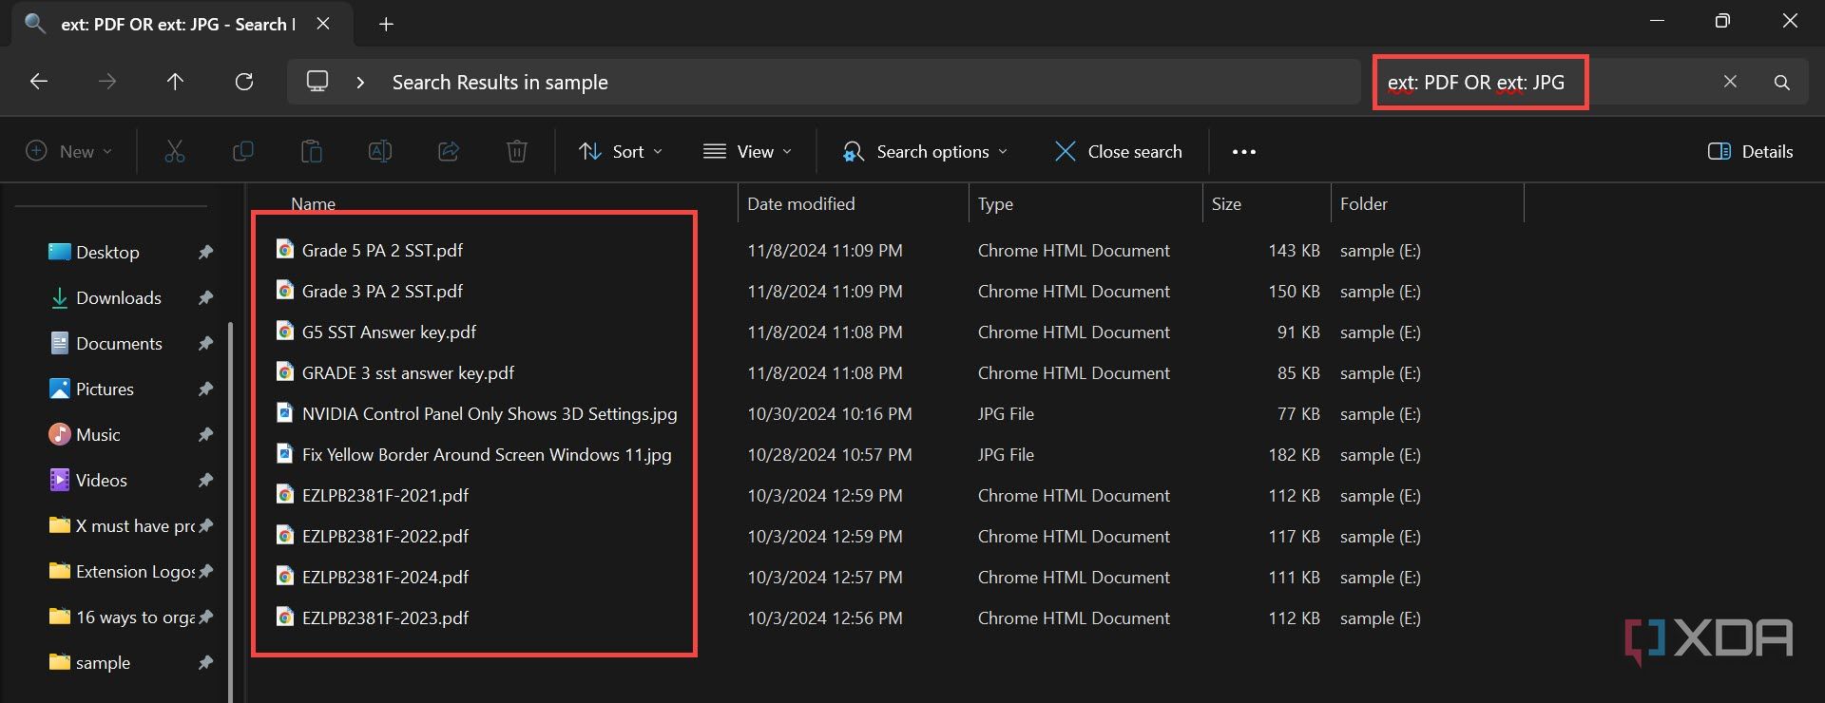Sort by Date modified column header
The height and width of the screenshot is (703, 1825).
tap(801, 203)
